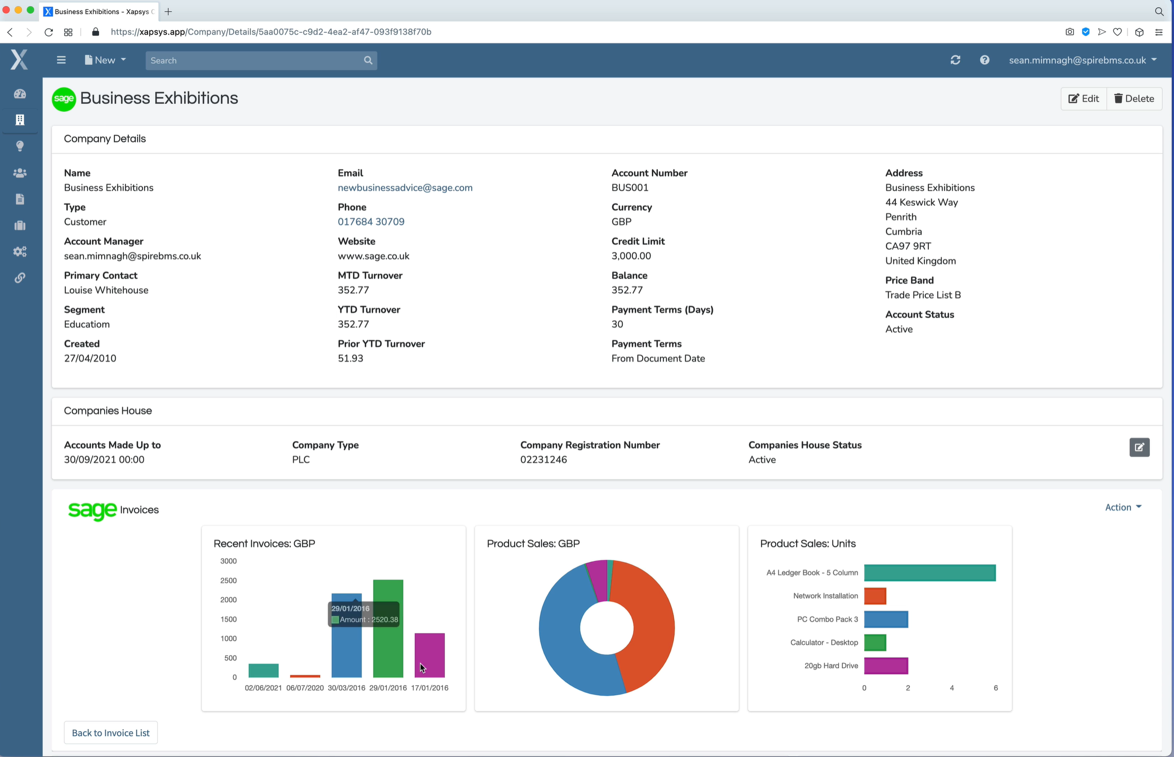Image resolution: width=1174 pixels, height=757 pixels.
Task: Refresh data using the sync arrows icon
Action: tap(955, 60)
